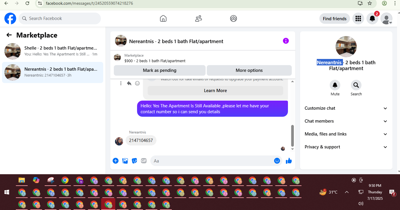Go back with the Marketplace back arrow

pyautogui.click(x=9, y=35)
